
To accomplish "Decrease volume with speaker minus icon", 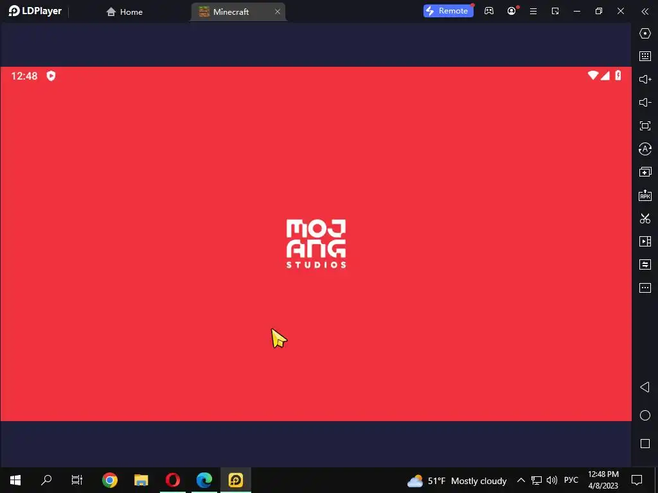I will (x=645, y=102).
